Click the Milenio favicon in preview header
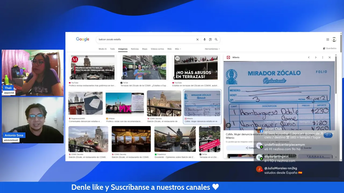 click(228, 57)
